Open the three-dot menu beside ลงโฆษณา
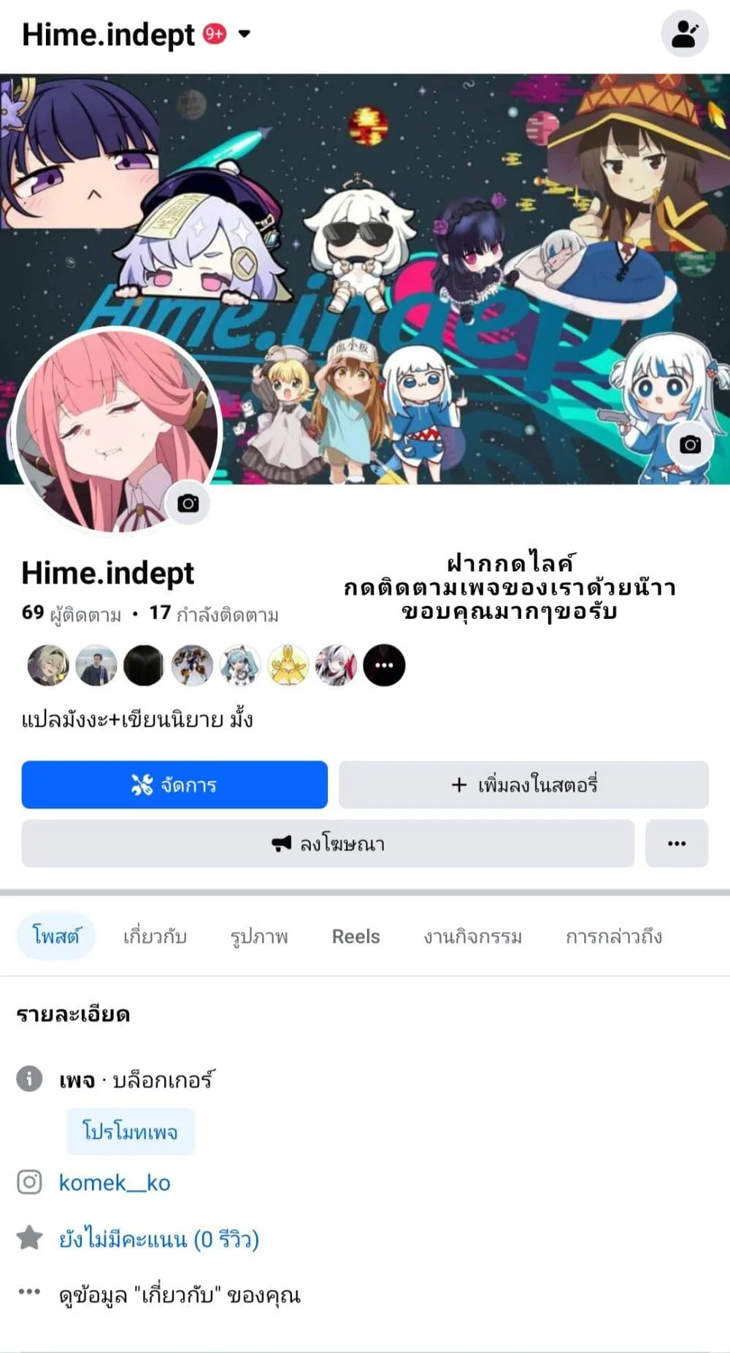The height and width of the screenshot is (1353, 730). (x=677, y=843)
